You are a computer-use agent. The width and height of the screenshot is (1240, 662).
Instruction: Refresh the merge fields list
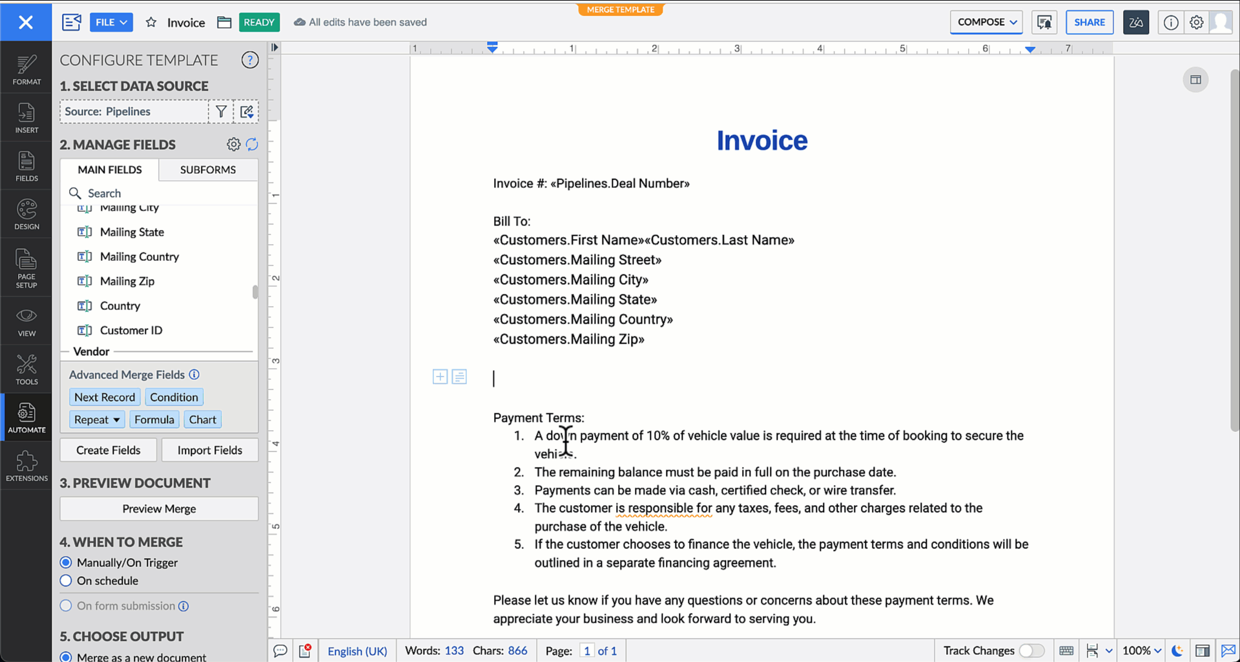[252, 145]
